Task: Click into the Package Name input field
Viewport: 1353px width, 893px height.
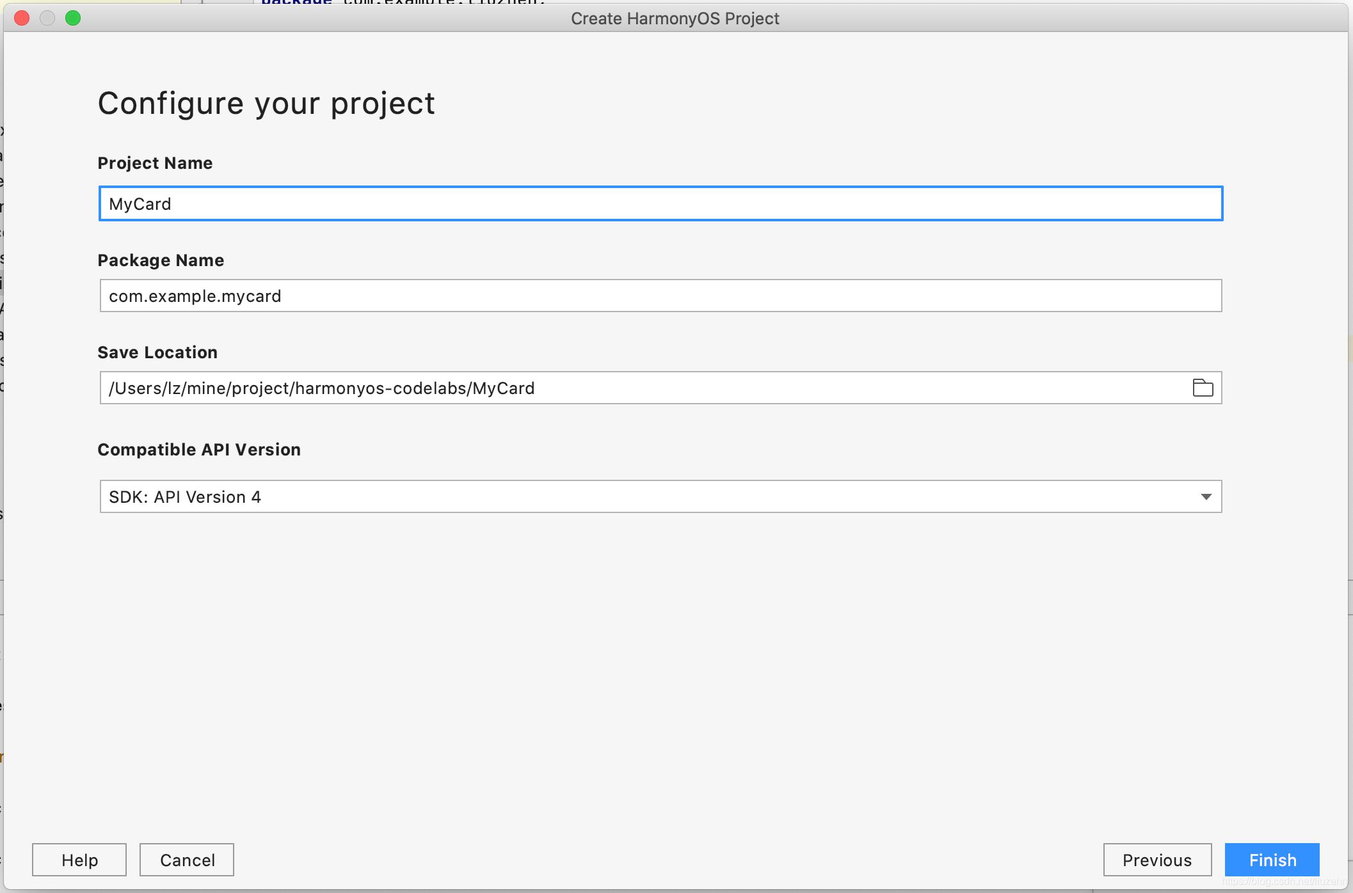Action: point(660,296)
